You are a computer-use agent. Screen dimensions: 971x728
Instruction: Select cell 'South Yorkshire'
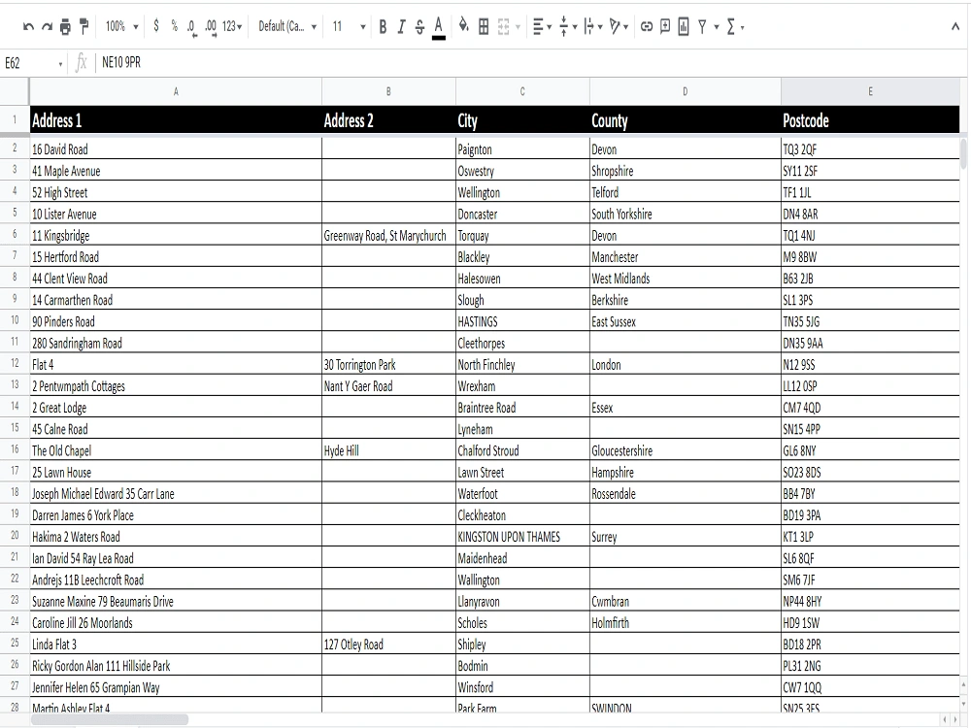pyautogui.click(x=685, y=215)
